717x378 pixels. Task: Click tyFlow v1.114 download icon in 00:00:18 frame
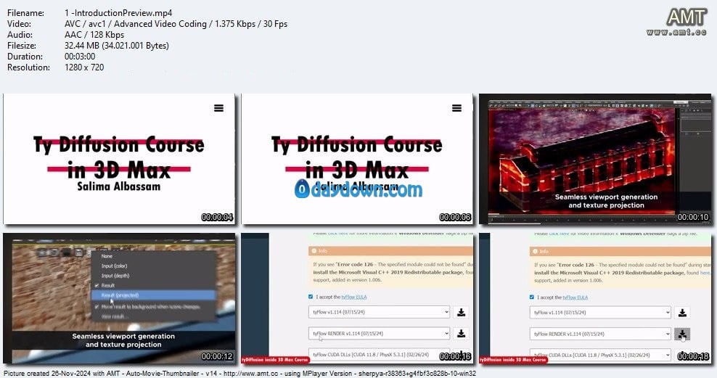pyautogui.click(x=682, y=313)
